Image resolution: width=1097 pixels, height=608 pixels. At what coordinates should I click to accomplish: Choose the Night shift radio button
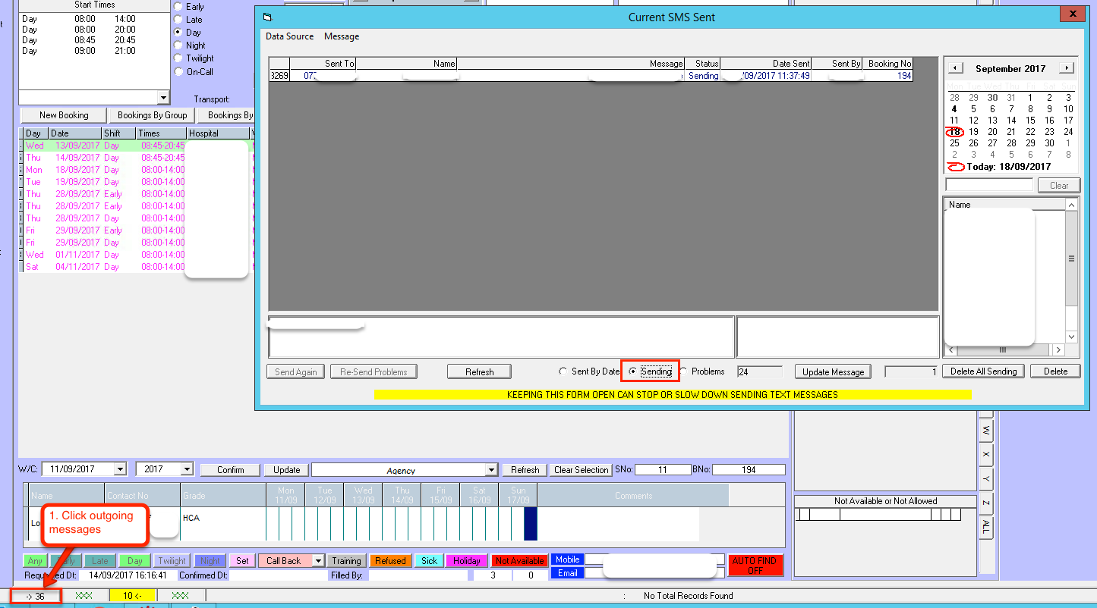(178, 45)
